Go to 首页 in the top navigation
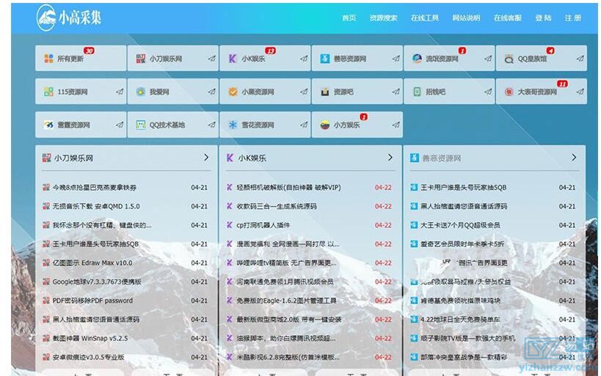The width and height of the screenshot is (601, 376). (349, 18)
